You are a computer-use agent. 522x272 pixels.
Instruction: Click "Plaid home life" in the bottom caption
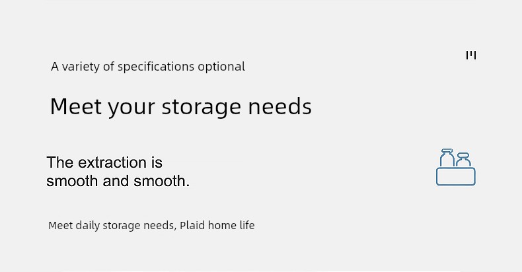point(217,225)
